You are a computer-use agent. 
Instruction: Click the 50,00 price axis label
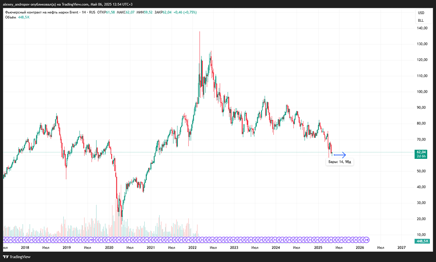pos(422,171)
